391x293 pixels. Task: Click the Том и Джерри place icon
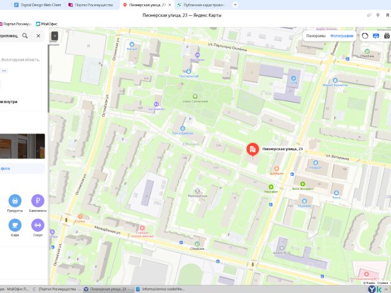point(183,129)
